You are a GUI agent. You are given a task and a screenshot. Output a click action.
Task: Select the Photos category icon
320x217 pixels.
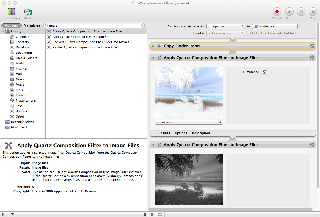pyautogui.click(x=12, y=95)
